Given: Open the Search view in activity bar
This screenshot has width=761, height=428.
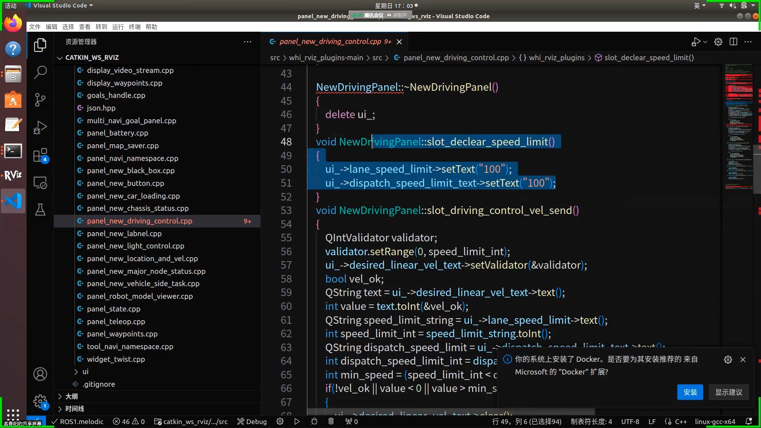Looking at the screenshot, I should click(40, 72).
